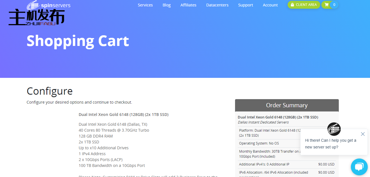Open the shopping cart icon
The width and height of the screenshot is (370, 177).
[326, 5]
